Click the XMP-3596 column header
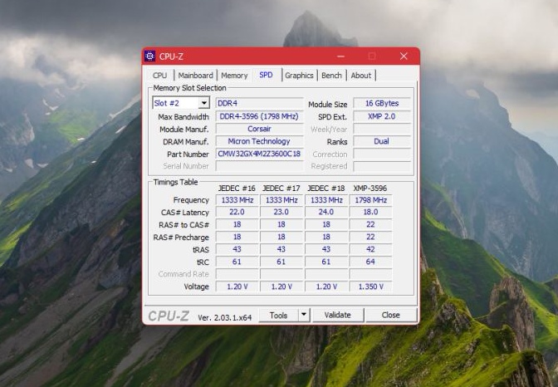Viewport: 558px width, 387px height. [370, 189]
